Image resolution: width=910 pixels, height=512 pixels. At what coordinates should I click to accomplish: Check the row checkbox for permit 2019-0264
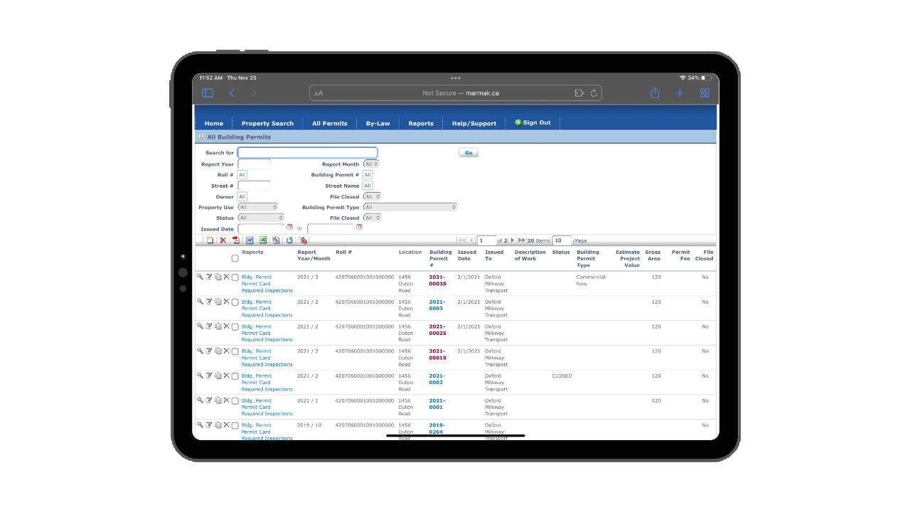point(235,425)
